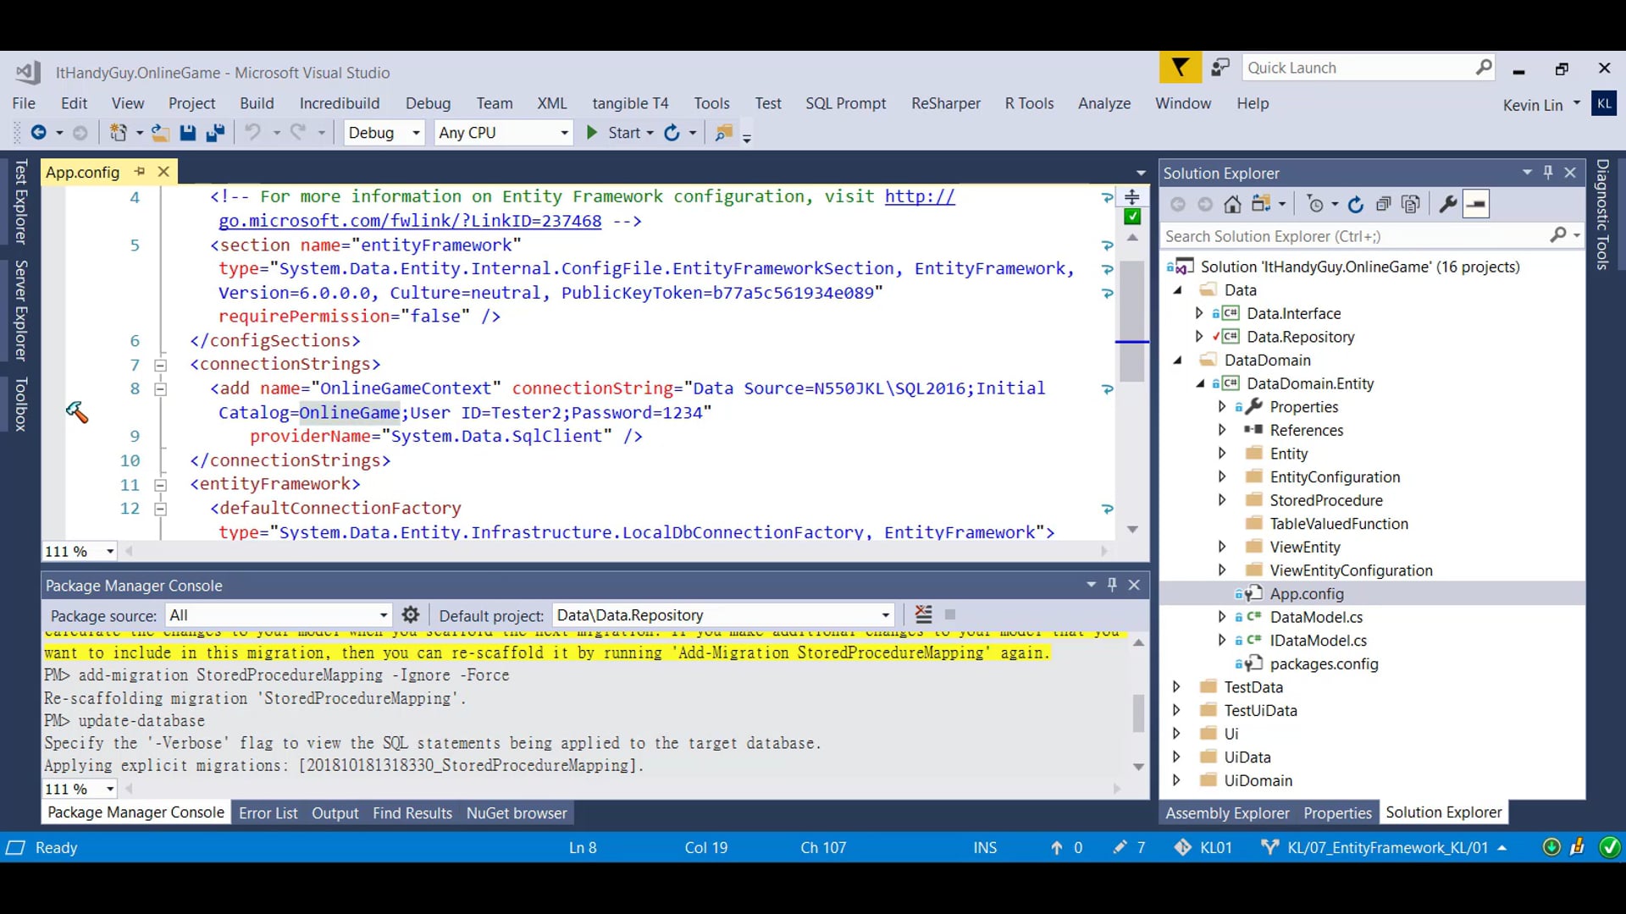This screenshot has height=914, width=1626.
Task: Toggle the Preview Selected Items button
Action: [x=1476, y=204]
